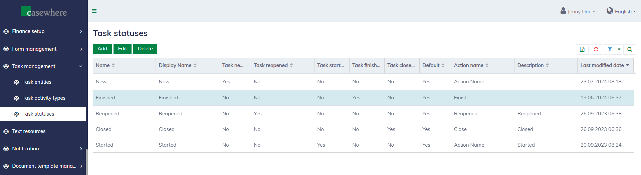Viewport: 641px width, 175px height.
Task: Click the Delete button
Action: tap(145, 49)
